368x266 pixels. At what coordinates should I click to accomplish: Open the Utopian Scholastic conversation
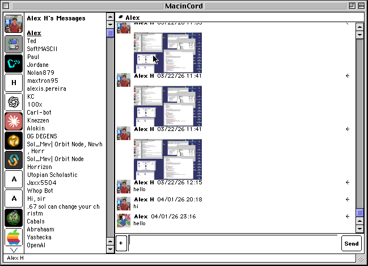[52, 175]
